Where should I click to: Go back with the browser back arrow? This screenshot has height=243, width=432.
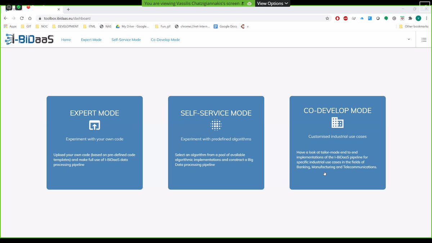6,18
